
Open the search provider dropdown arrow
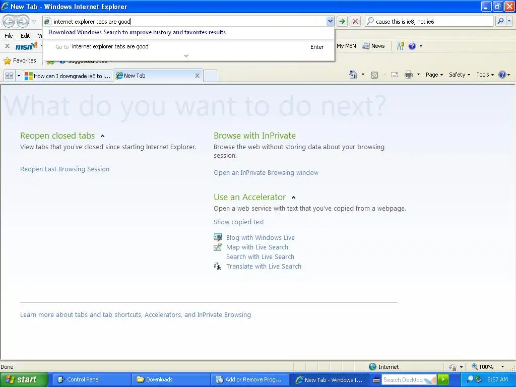[x=509, y=21]
